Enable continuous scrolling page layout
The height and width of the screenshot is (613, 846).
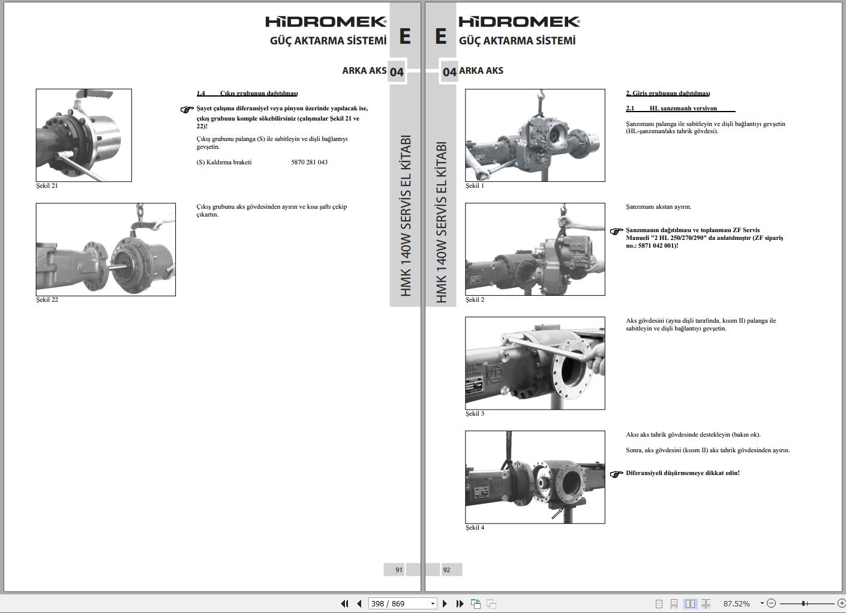tap(674, 603)
